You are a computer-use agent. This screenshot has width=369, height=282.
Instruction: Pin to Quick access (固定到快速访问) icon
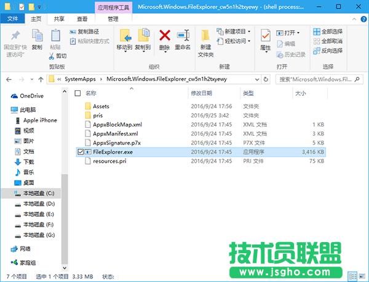tap(16, 37)
